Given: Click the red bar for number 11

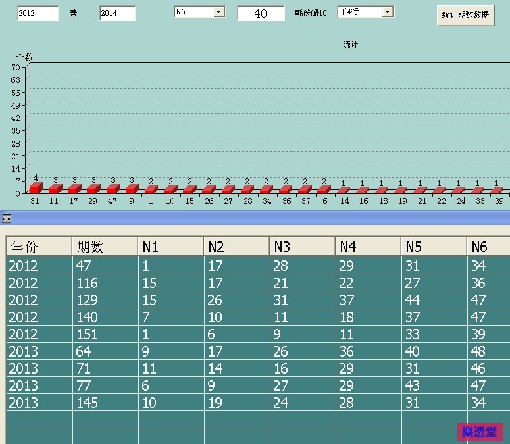Looking at the screenshot, I should click(x=55, y=189).
